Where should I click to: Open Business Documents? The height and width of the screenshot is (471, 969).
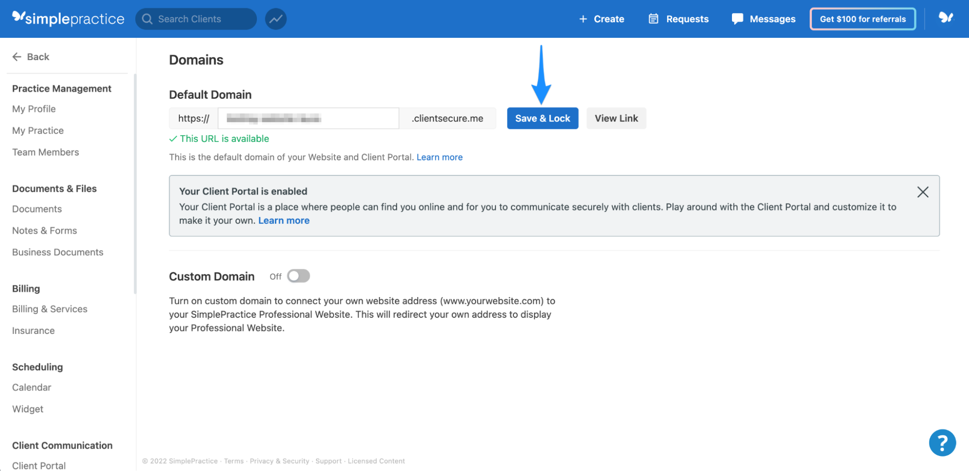point(58,252)
